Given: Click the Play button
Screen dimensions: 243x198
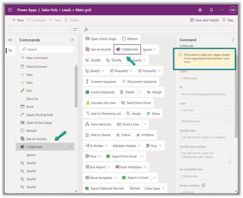Looking at the screenshot, I should tap(228, 20).
